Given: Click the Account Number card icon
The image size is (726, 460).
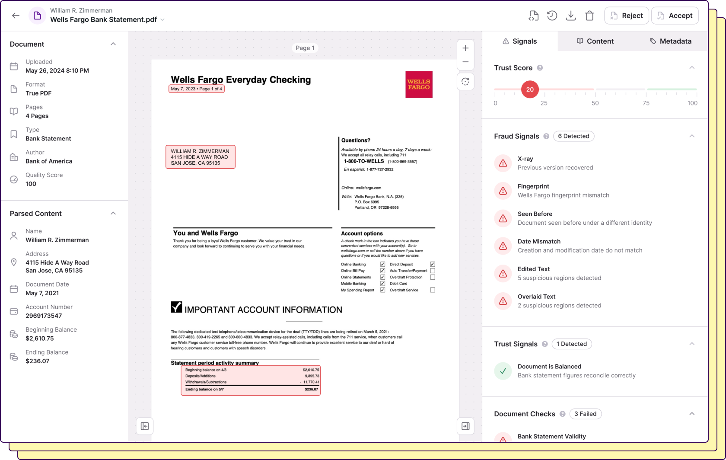Looking at the screenshot, I should coord(14,311).
